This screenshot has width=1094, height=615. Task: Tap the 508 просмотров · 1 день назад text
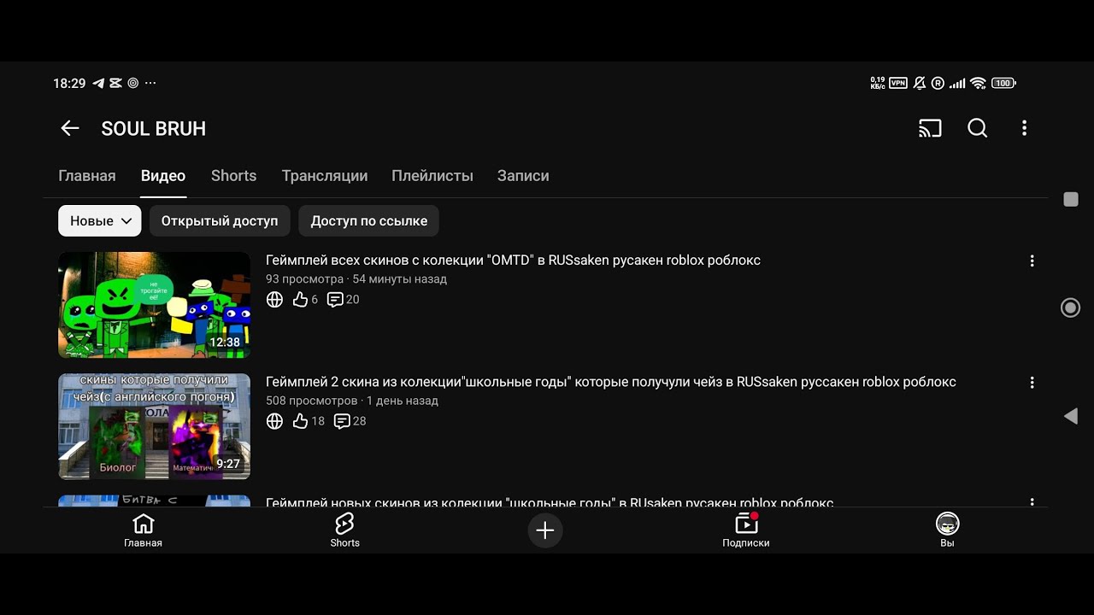point(352,401)
